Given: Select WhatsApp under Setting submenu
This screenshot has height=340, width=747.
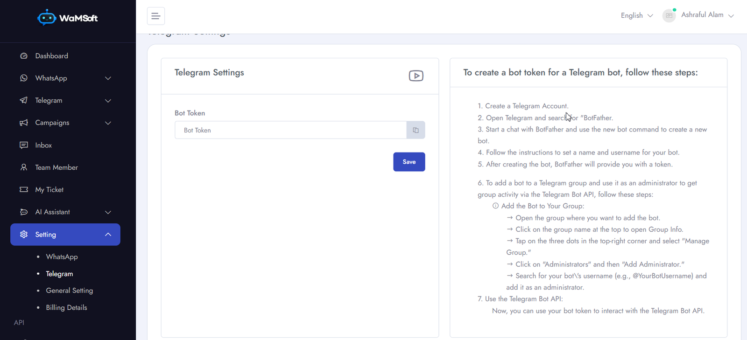Looking at the screenshot, I should (62, 257).
